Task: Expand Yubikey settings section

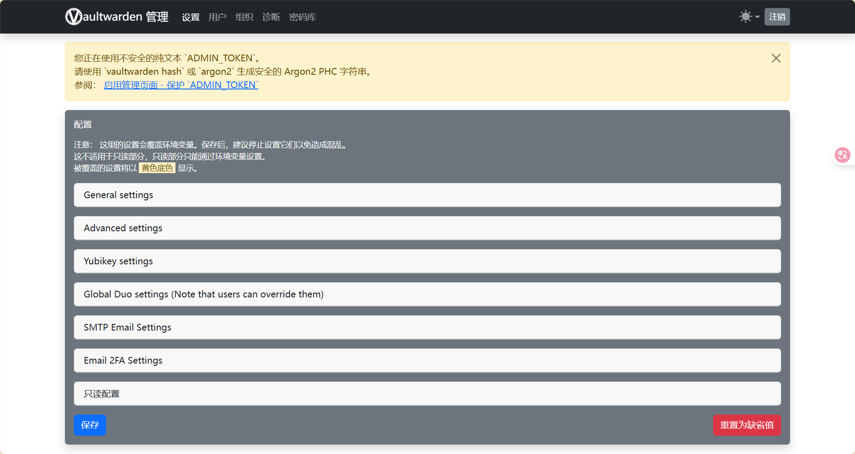Action: click(x=427, y=261)
